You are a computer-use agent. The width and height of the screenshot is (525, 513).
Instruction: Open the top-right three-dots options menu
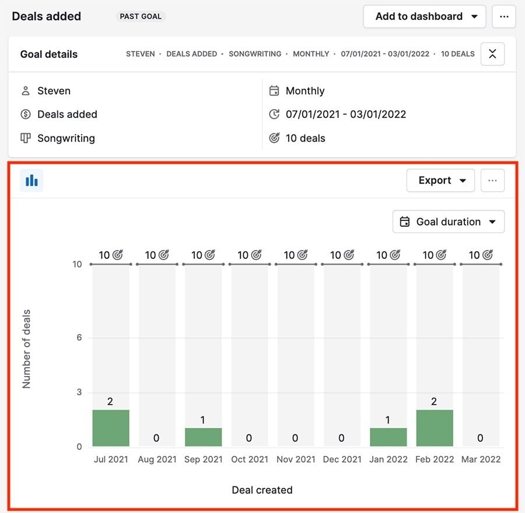point(504,17)
